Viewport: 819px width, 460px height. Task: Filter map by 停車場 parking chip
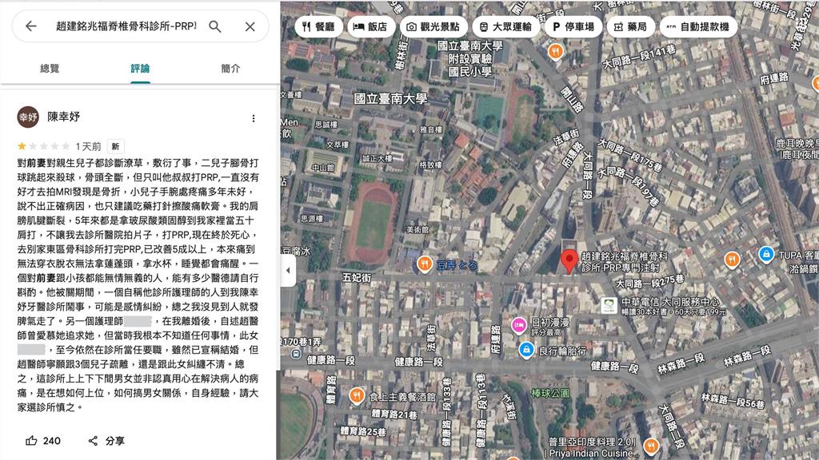tap(573, 26)
